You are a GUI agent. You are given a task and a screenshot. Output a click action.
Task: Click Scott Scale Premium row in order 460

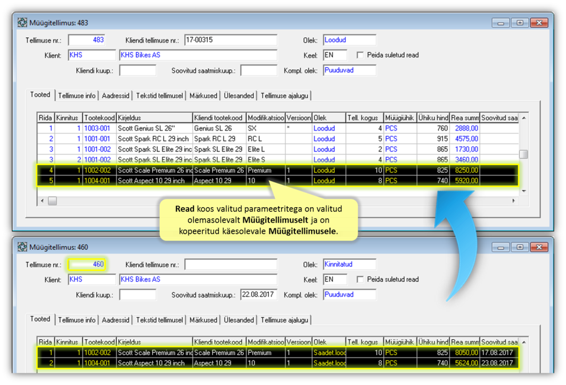pos(278,353)
